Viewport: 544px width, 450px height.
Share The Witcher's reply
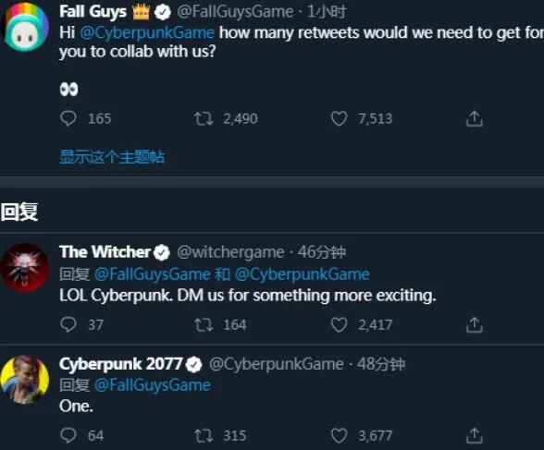474,325
